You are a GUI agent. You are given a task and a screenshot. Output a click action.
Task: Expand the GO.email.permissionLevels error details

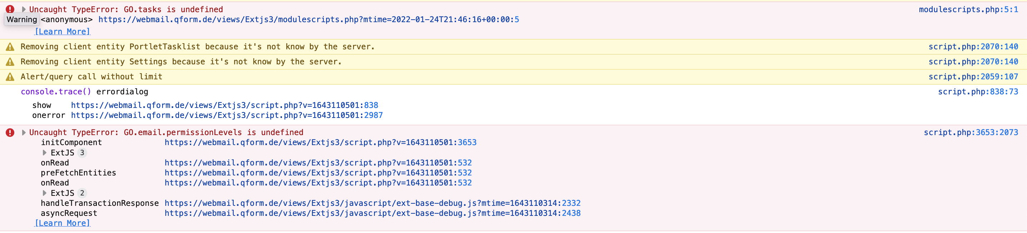(x=23, y=132)
